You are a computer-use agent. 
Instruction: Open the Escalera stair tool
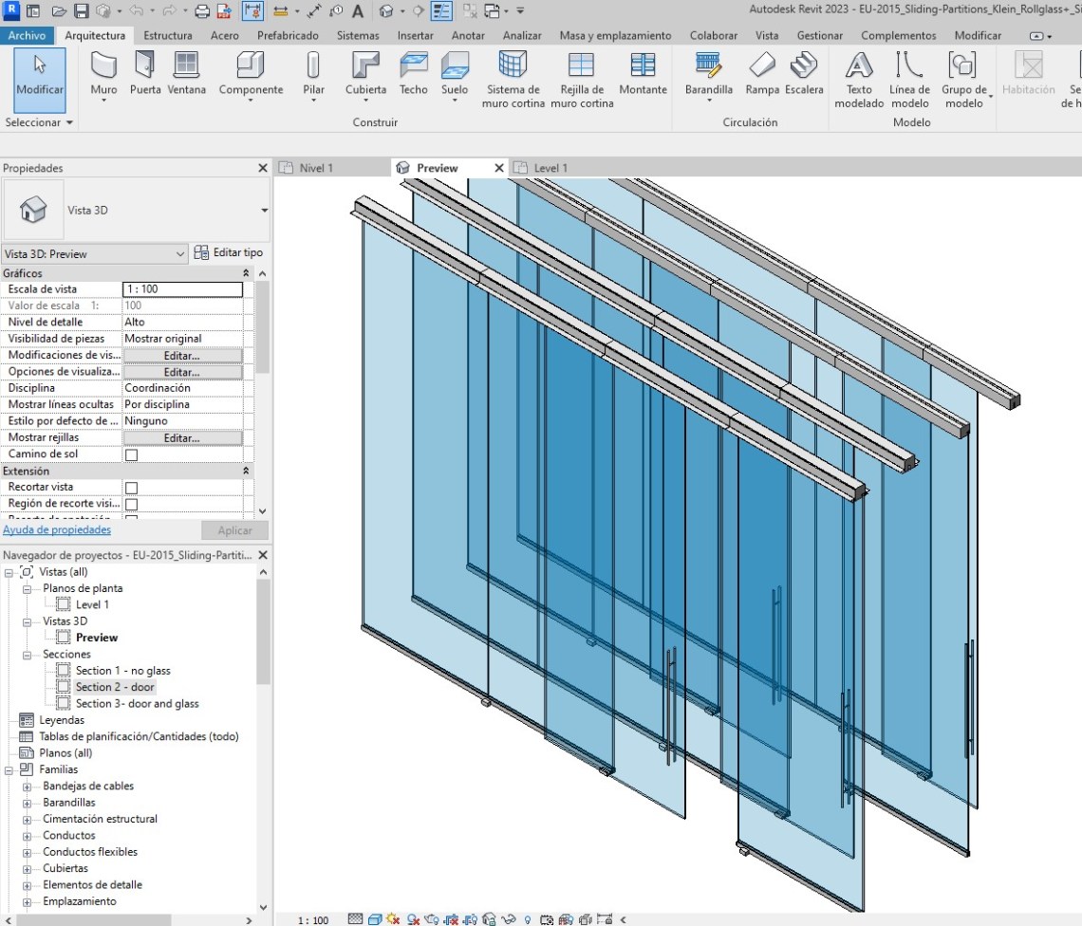(804, 74)
